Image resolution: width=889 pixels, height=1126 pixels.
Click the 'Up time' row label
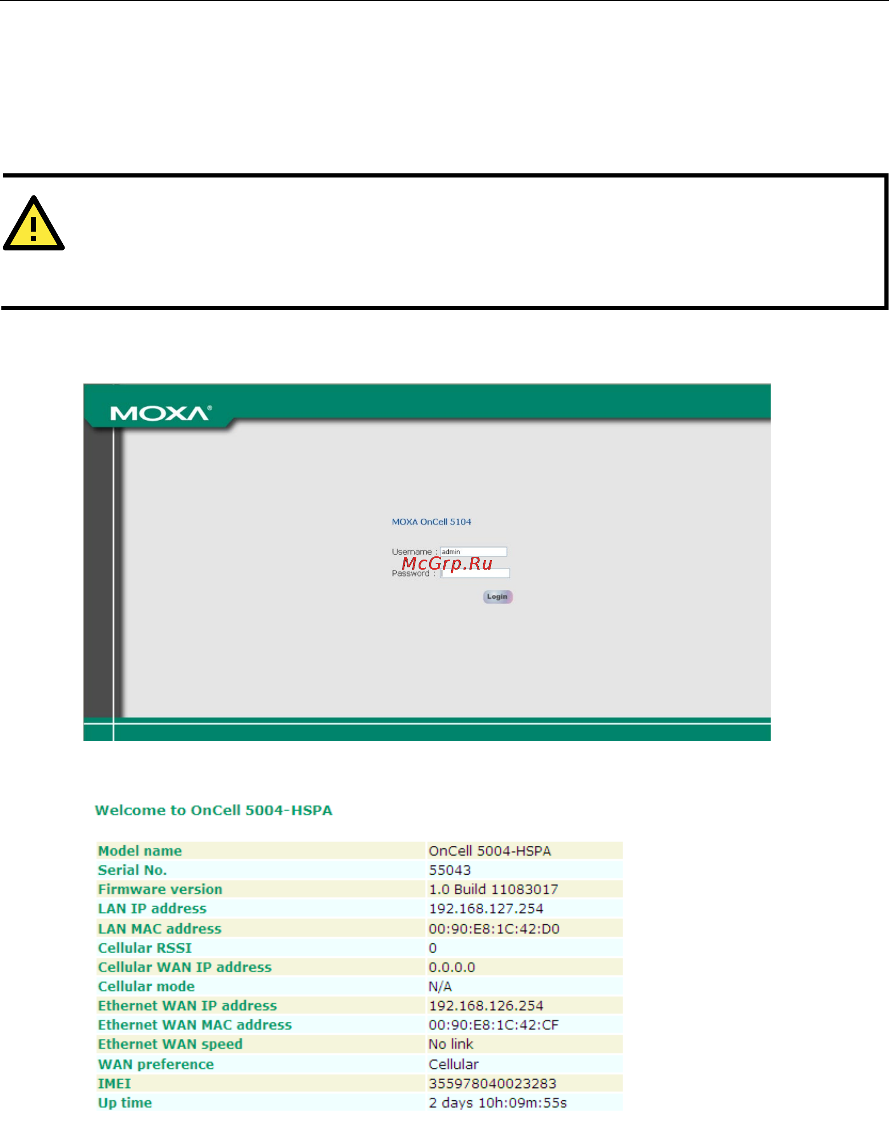click(125, 1103)
